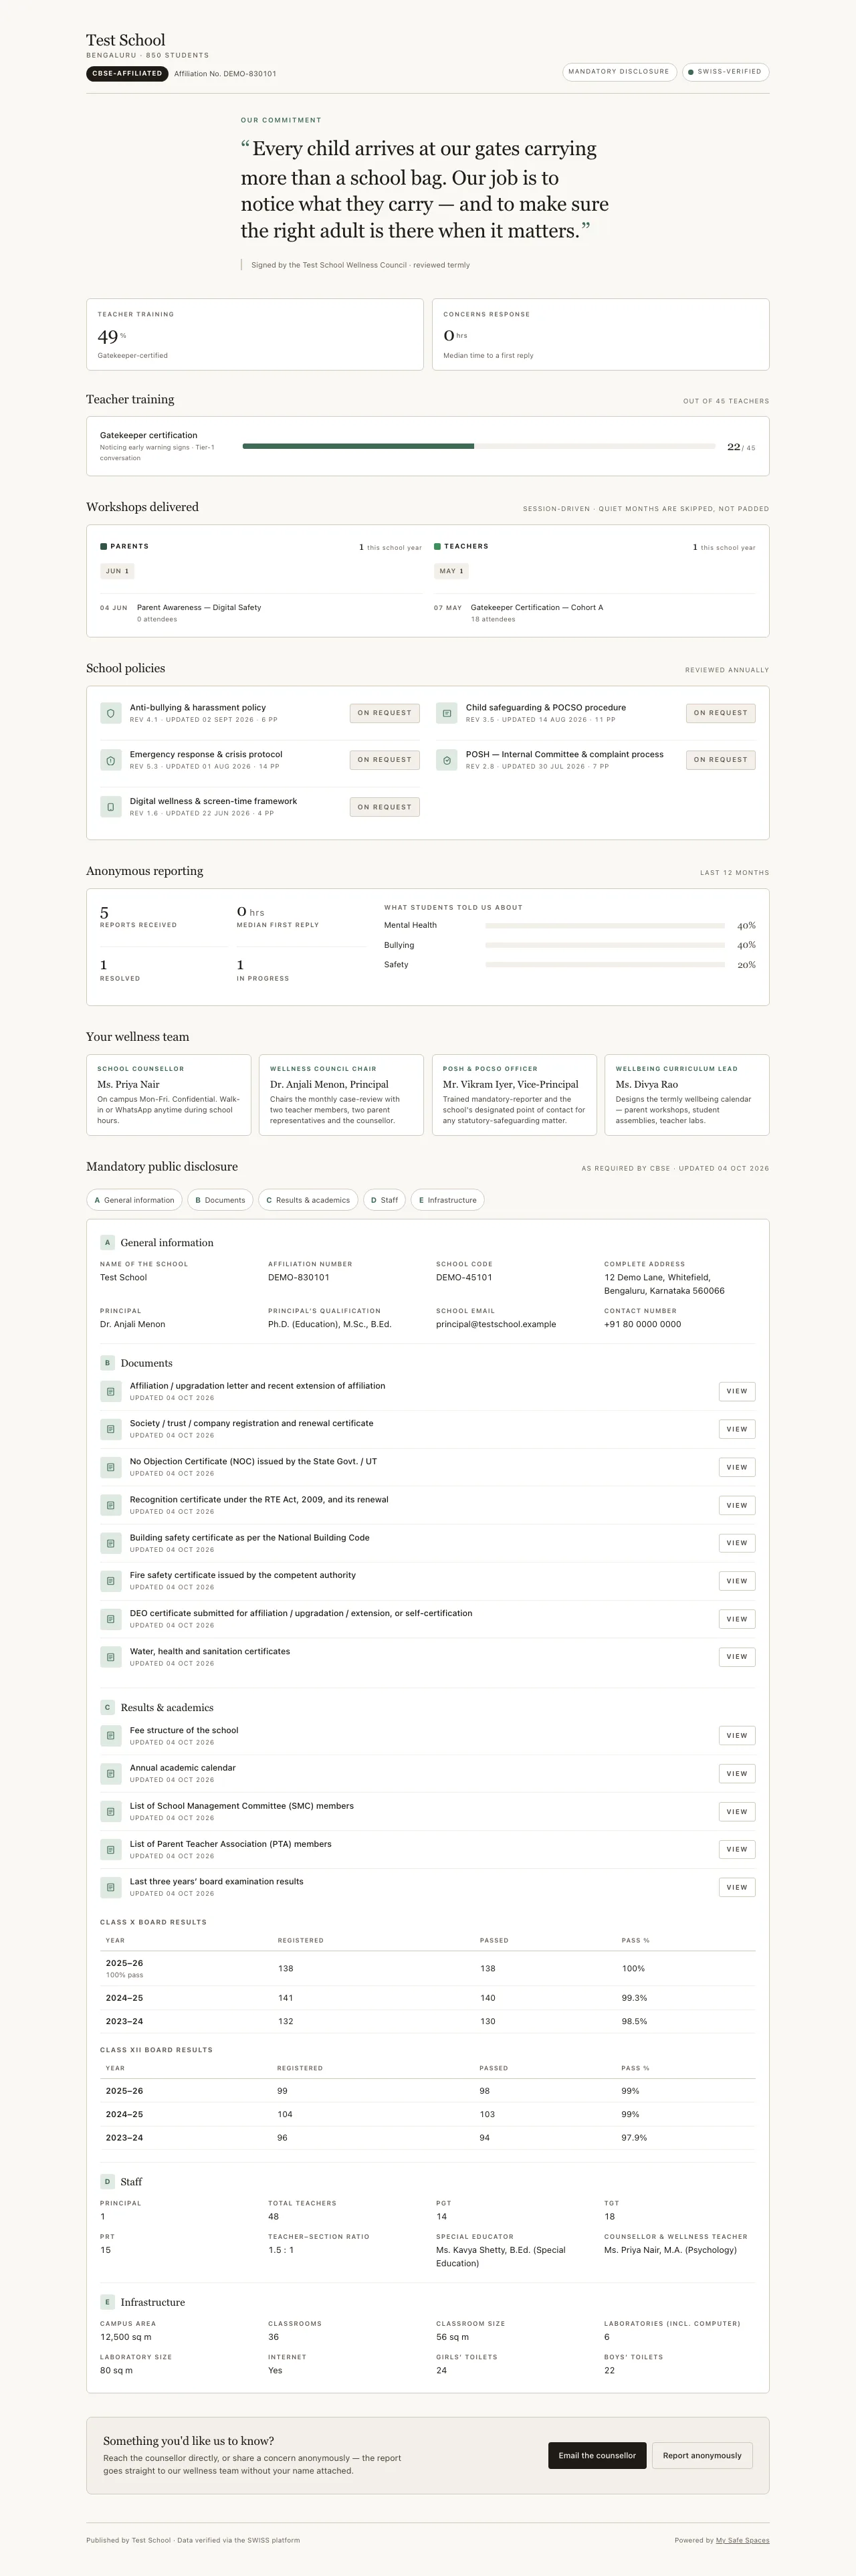Click the Child safeguarding & POCSO procedure icon
The height and width of the screenshot is (2576, 856).
coord(446,713)
